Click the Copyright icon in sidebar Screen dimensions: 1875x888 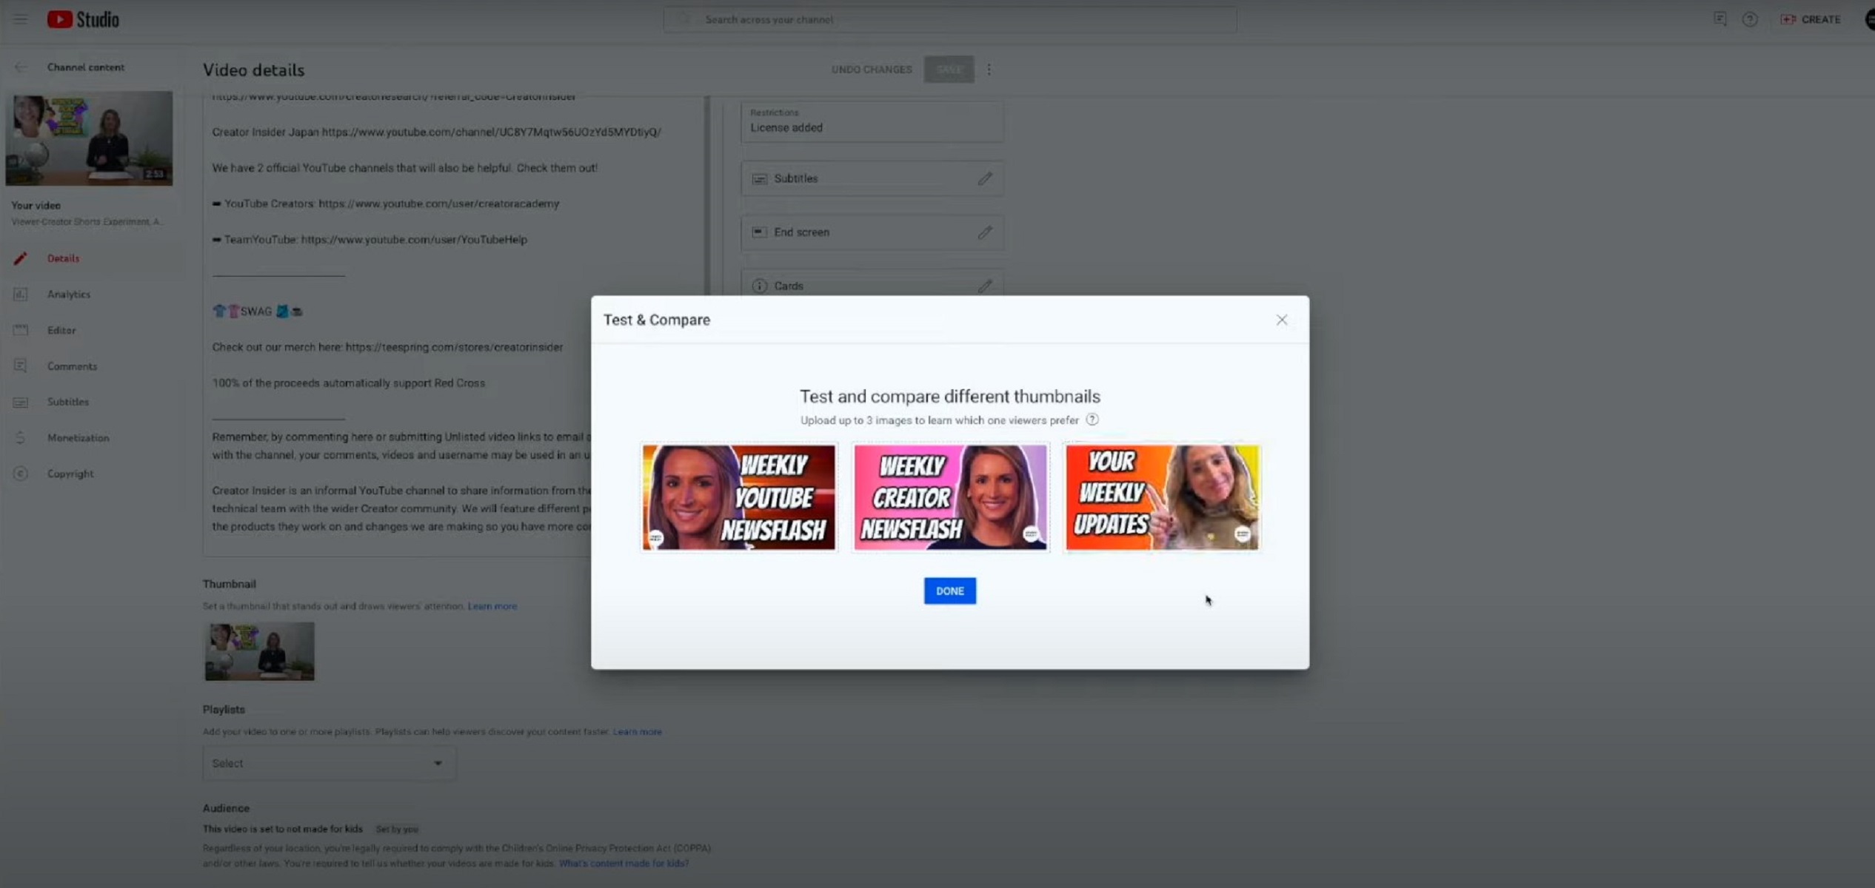[20, 474]
